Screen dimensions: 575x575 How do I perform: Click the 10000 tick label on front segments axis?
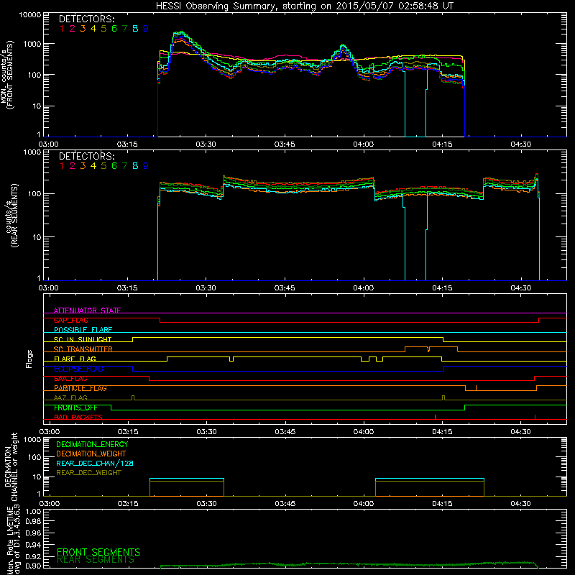coord(30,15)
